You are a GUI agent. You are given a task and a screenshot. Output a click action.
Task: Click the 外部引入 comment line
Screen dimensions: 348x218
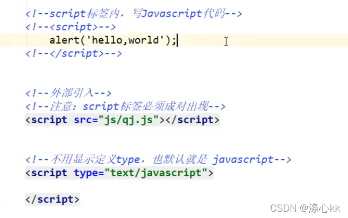point(68,93)
